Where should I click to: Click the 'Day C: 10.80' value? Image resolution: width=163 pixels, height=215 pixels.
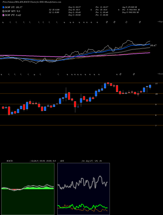pyautogui.click(x=74, y=15)
